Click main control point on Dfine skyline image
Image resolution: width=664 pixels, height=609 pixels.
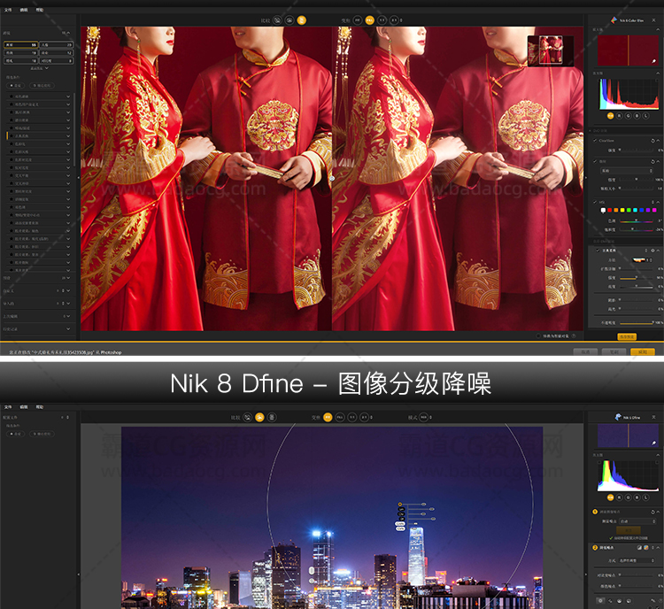(x=400, y=505)
